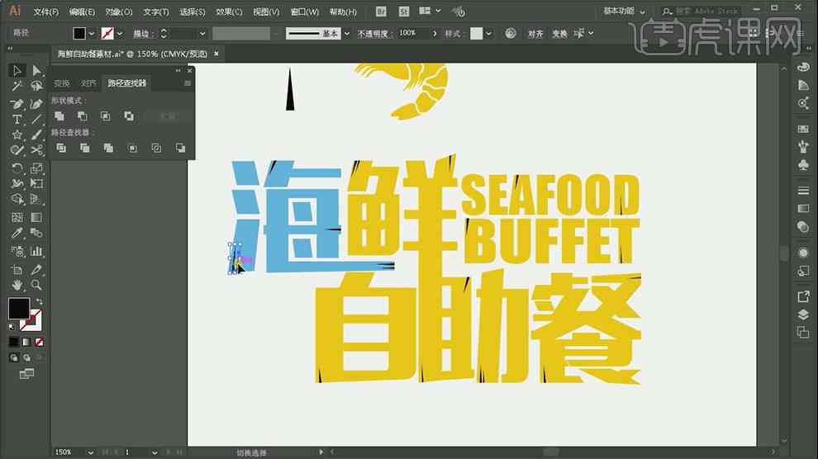Pick the Curvature tool
The width and height of the screenshot is (818, 459).
pos(36,104)
